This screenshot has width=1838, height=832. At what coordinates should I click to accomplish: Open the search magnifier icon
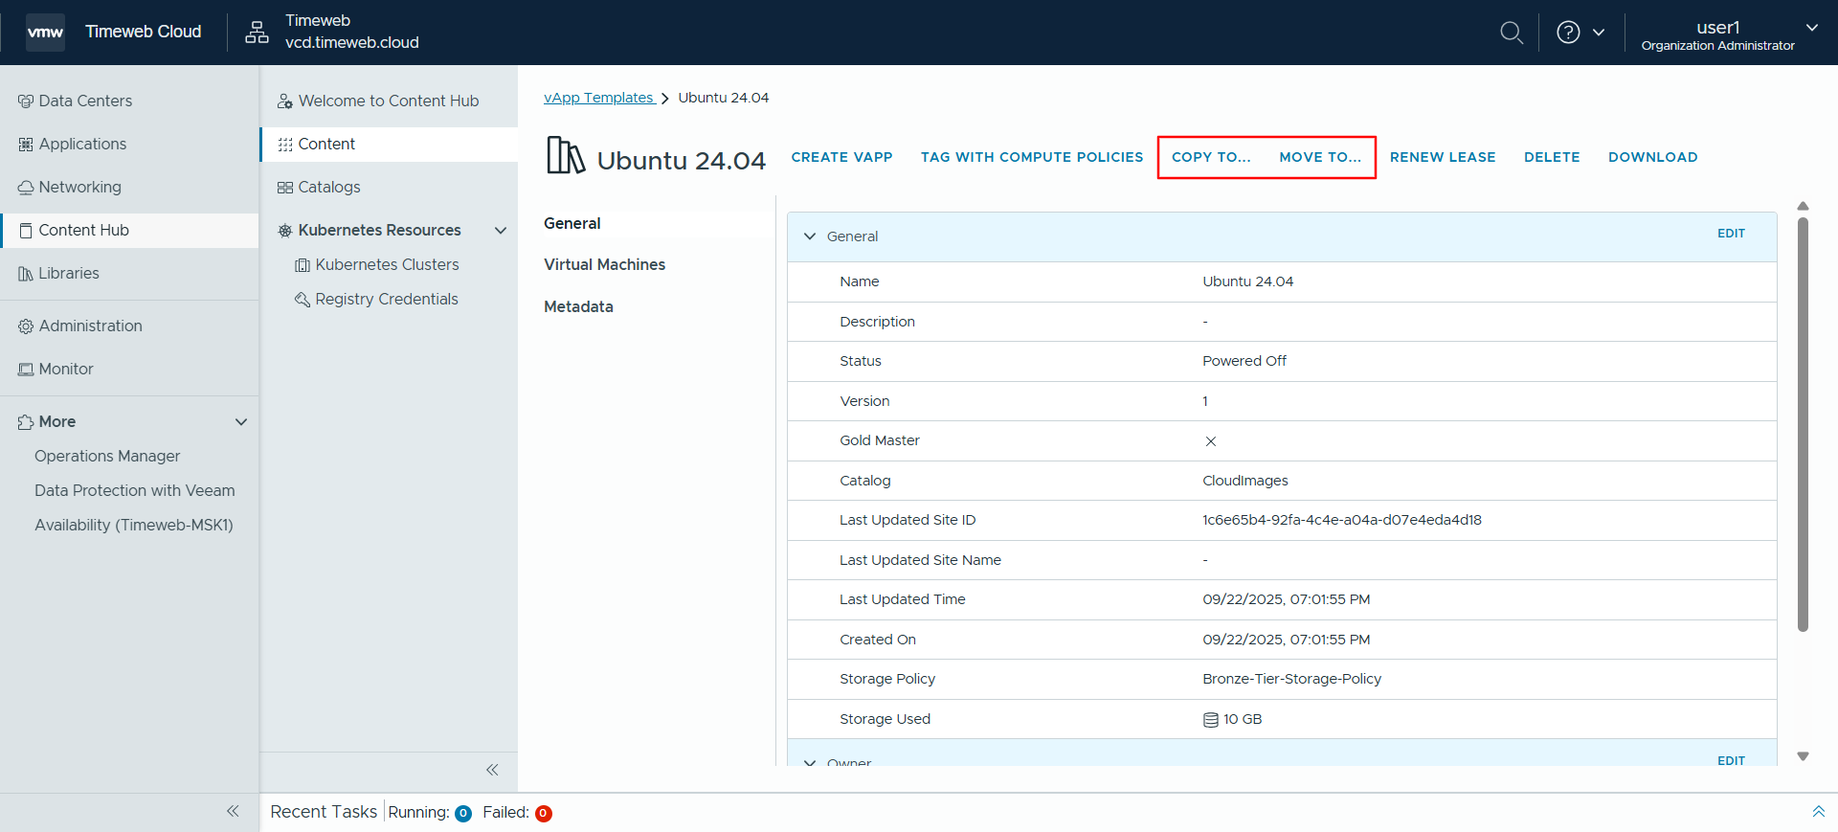click(1511, 33)
